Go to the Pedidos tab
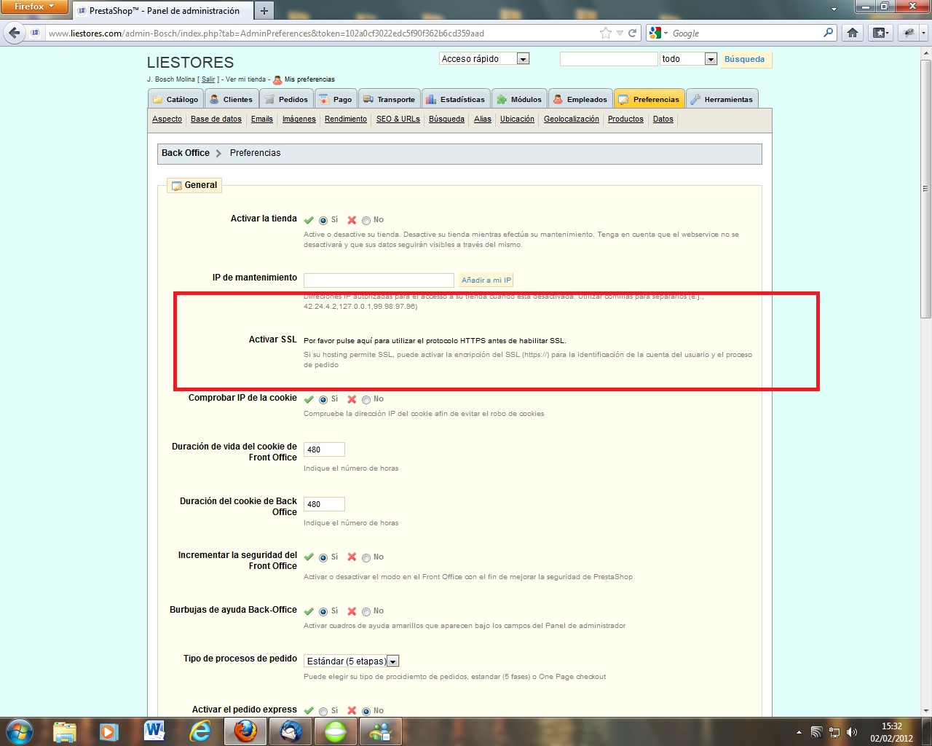Viewport: 932px width, 746px height. [286, 99]
